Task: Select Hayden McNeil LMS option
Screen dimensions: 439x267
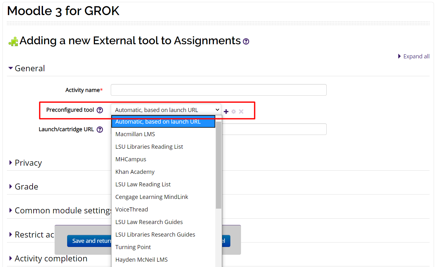Action: click(x=163, y=259)
